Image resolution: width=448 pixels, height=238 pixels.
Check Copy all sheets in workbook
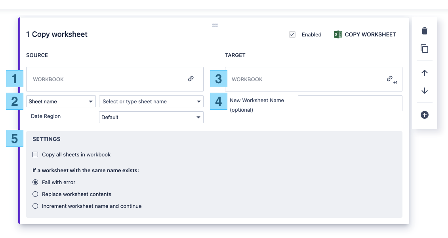(35, 154)
